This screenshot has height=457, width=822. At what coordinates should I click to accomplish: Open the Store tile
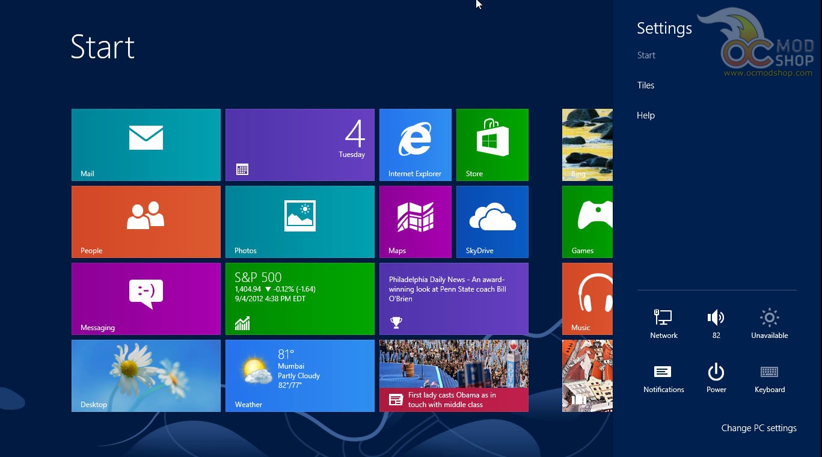pyautogui.click(x=492, y=145)
